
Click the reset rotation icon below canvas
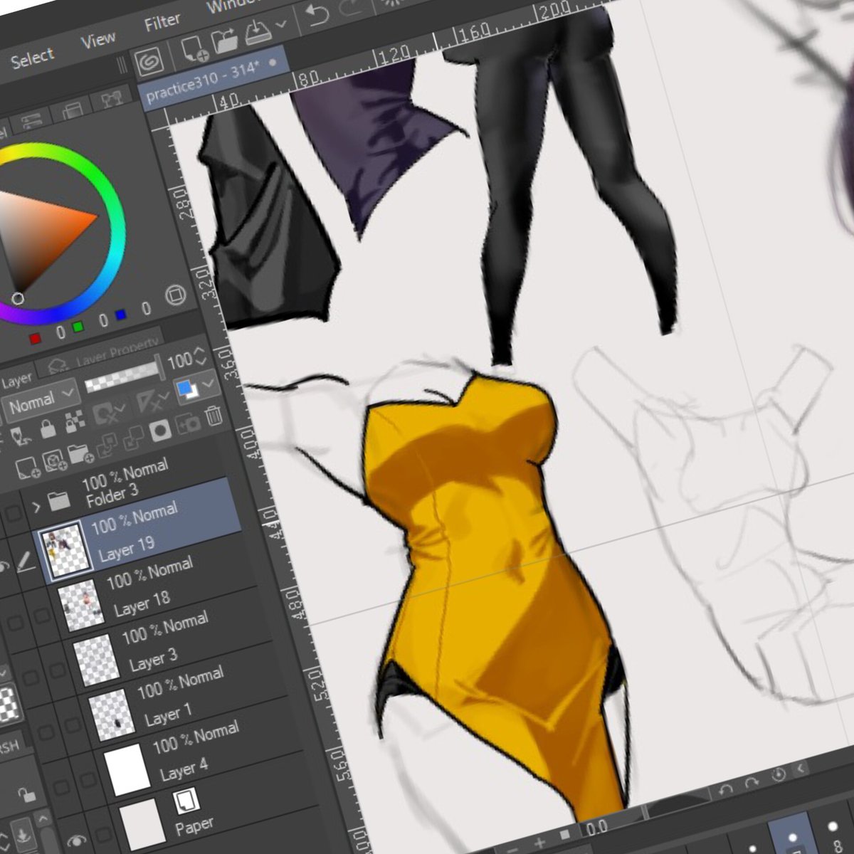pyautogui.click(x=779, y=775)
